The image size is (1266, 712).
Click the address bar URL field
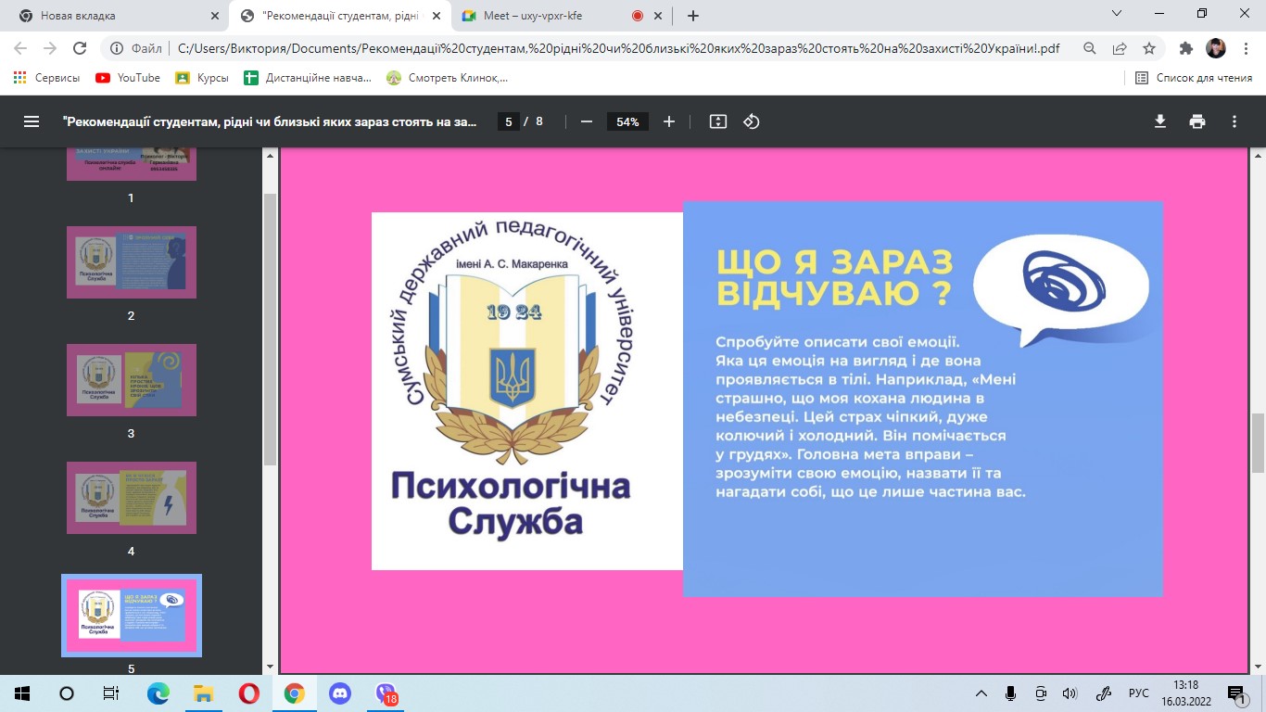click(616, 48)
